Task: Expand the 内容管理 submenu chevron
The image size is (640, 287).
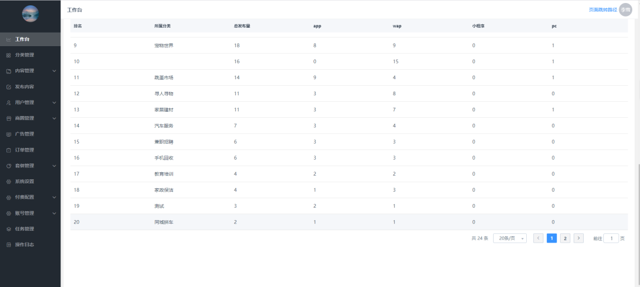Action: tap(55, 71)
